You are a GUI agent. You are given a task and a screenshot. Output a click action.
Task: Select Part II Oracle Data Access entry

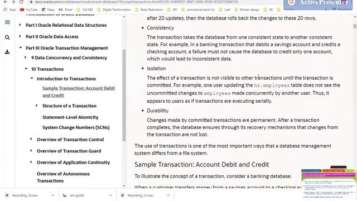[52, 36]
